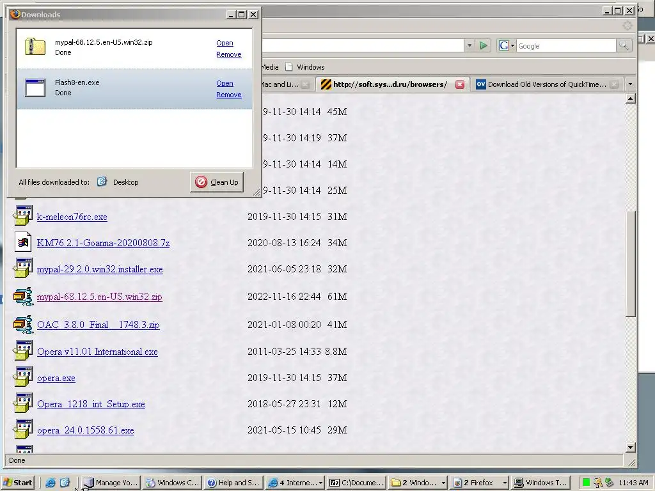The height and width of the screenshot is (491, 655).
Task: Click the second Quick Launch icon
Action: 65,483
